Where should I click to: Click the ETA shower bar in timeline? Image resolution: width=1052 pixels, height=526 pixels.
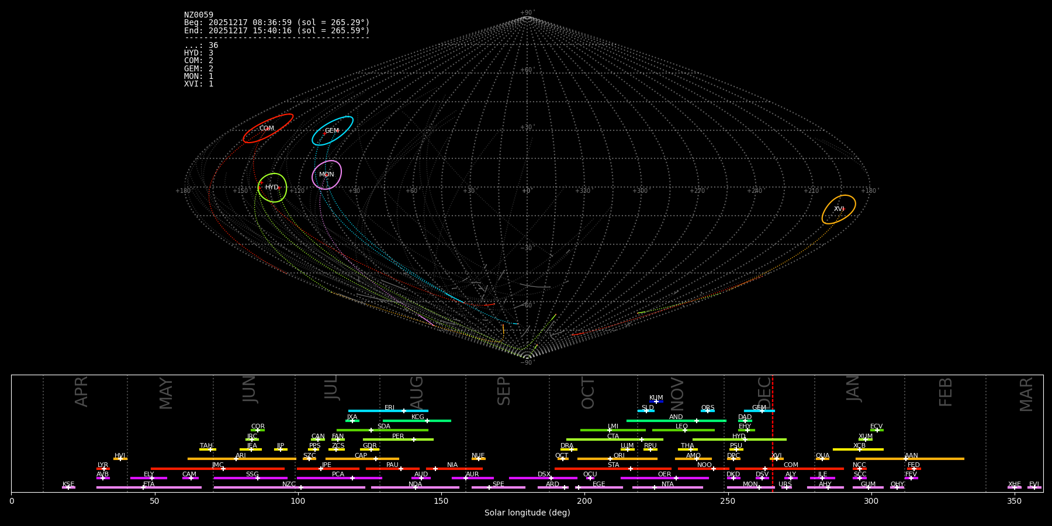point(148,487)
